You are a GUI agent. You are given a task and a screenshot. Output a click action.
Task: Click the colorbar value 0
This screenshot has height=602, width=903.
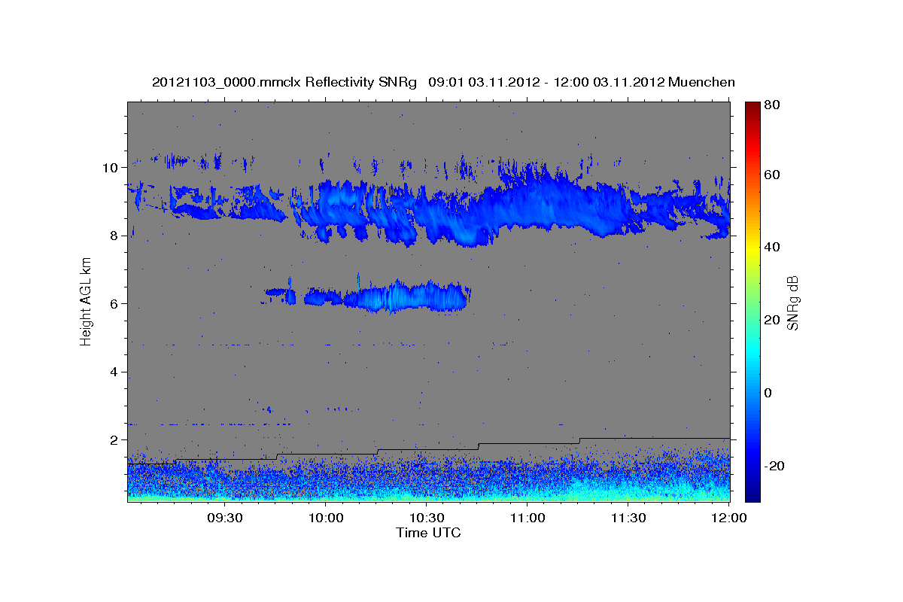pos(769,393)
